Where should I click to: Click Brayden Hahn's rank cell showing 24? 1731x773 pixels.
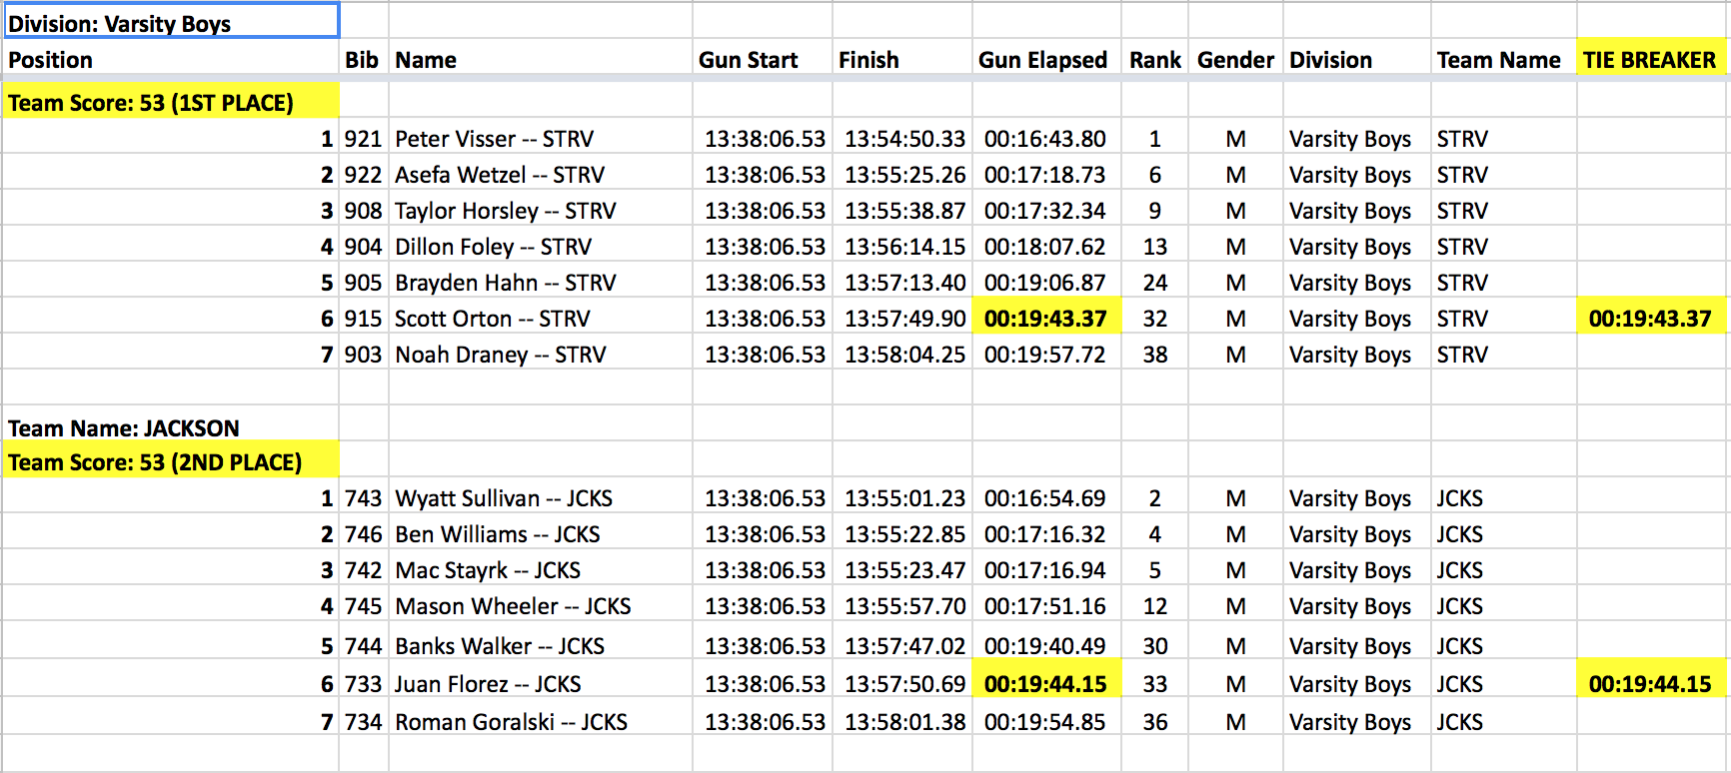[x=1154, y=283]
